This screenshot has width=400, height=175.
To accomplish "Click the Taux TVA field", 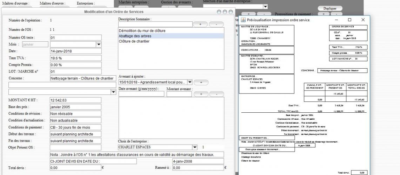I will pyautogui.click(x=75, y=58).
